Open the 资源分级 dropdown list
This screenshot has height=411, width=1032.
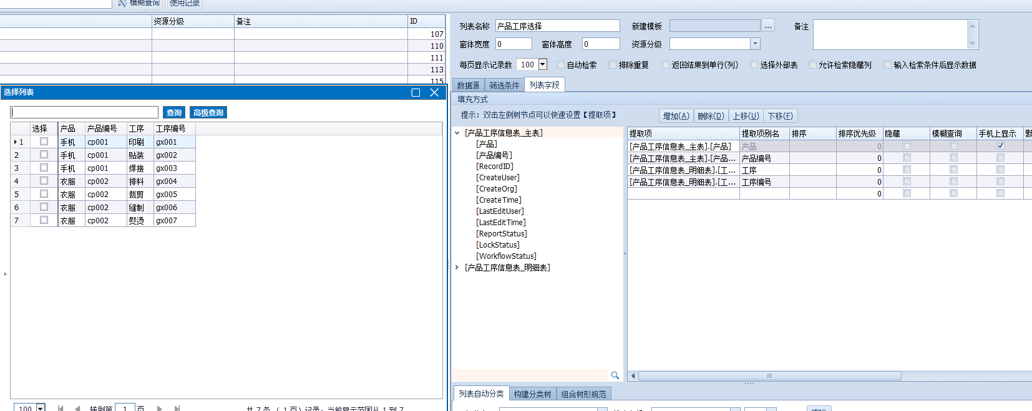click(x=755, y=44)
